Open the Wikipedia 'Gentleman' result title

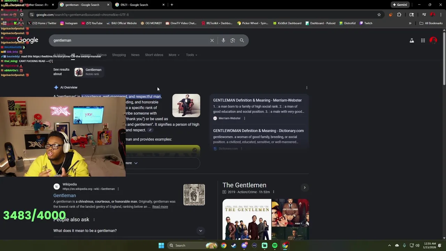[64, 196]
